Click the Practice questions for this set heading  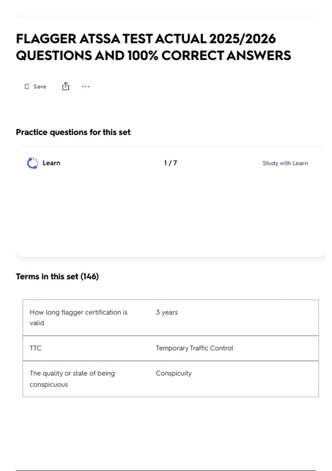[x=73, y=132]
